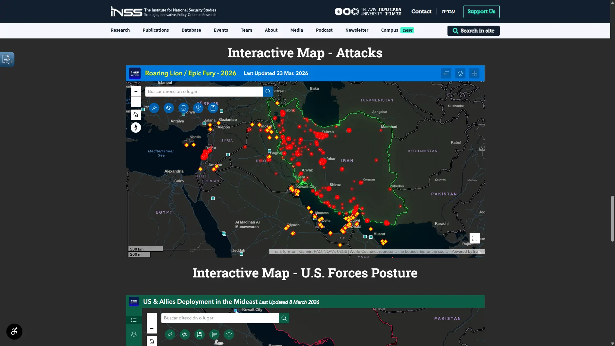Go to the Podcast menu item
The image size is (615, 346).
324,30
